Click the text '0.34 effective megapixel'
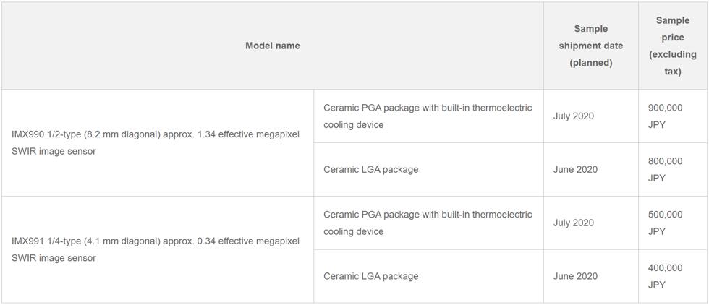709x305 pixels. (249, 241)
